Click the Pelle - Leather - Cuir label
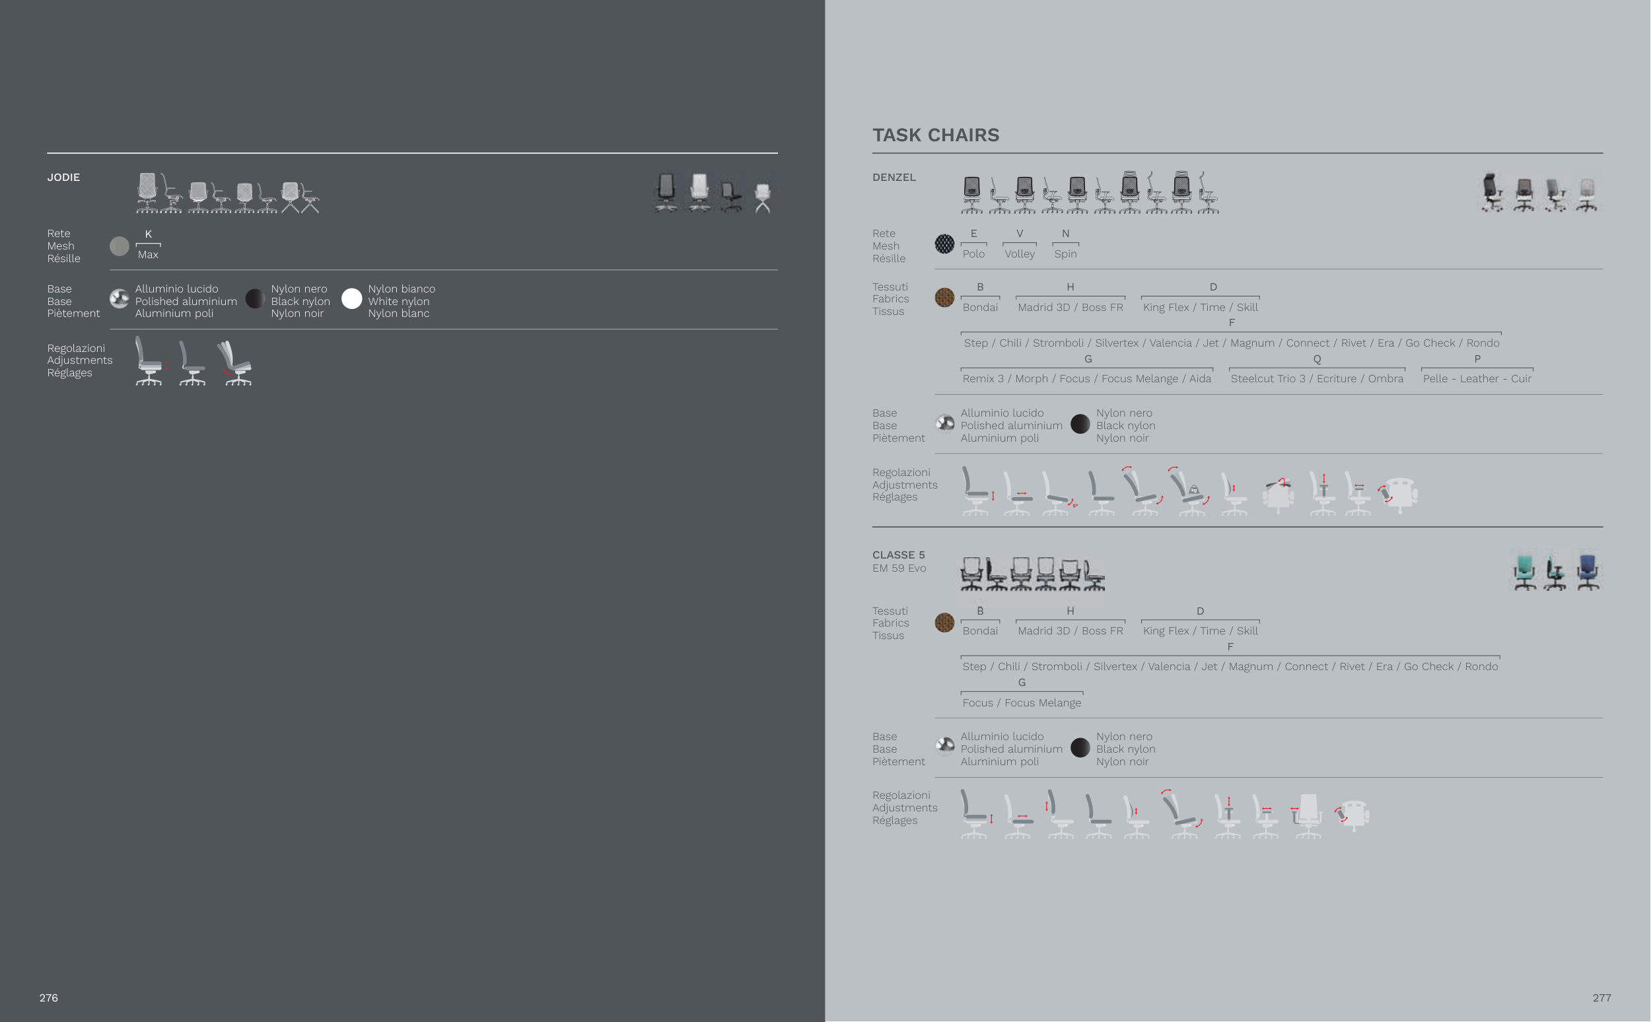 1477,379
